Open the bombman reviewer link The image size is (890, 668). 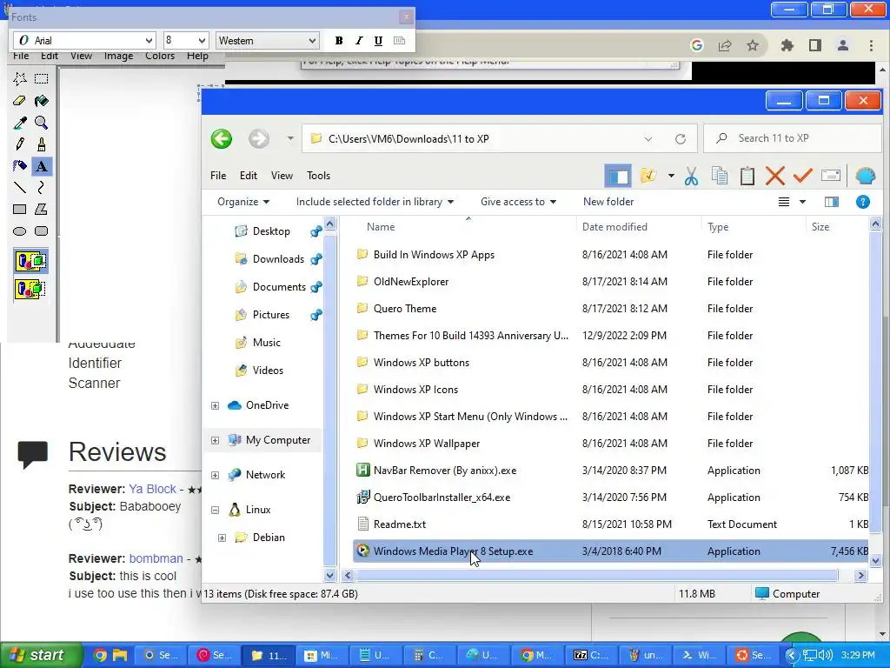point(156,558)
